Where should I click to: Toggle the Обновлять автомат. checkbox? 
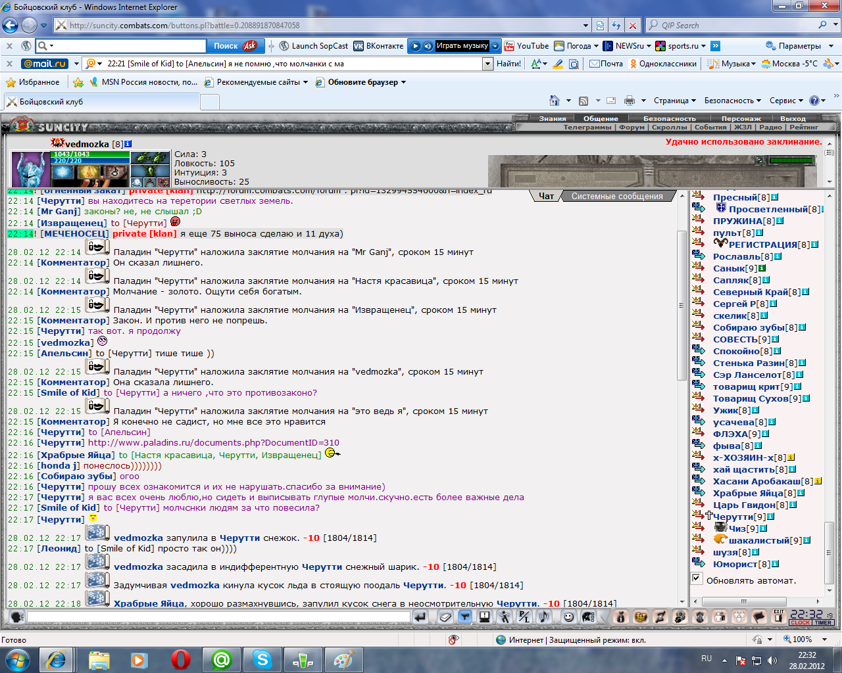[x=697, y=578]
